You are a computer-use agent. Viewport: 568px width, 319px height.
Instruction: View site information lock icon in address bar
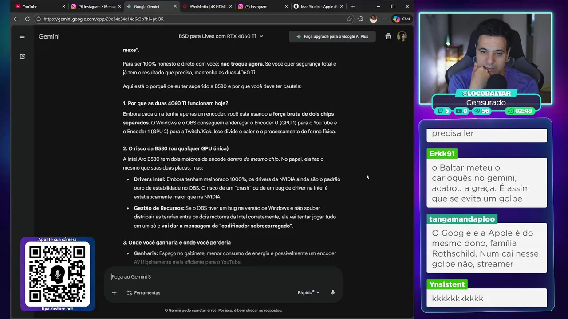point(39,19)
